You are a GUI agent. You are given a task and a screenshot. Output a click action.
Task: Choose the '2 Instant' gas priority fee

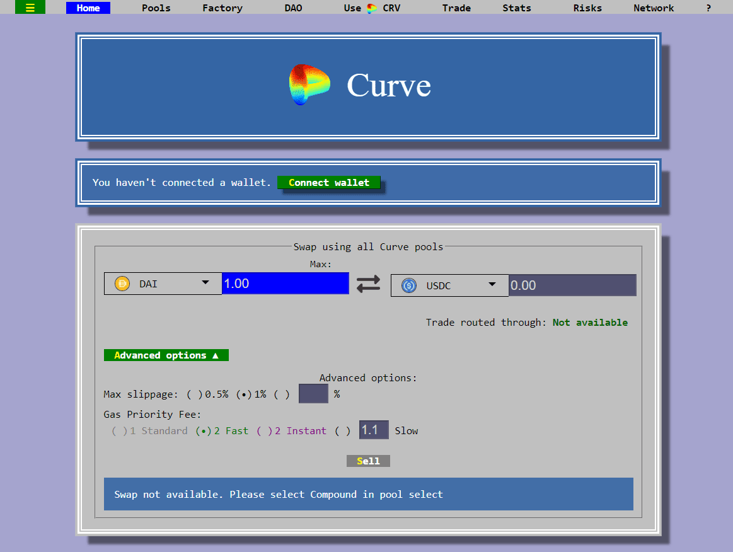pyautogui.click(x=262, y=430)
